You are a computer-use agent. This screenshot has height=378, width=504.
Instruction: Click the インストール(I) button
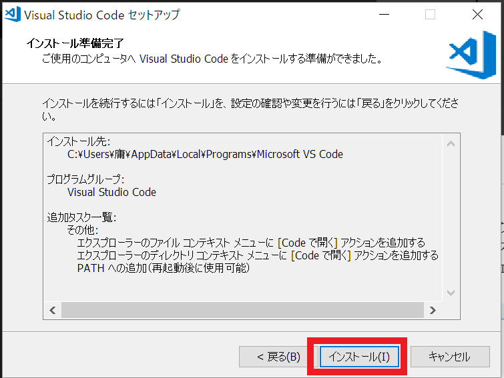pos(359,357)
